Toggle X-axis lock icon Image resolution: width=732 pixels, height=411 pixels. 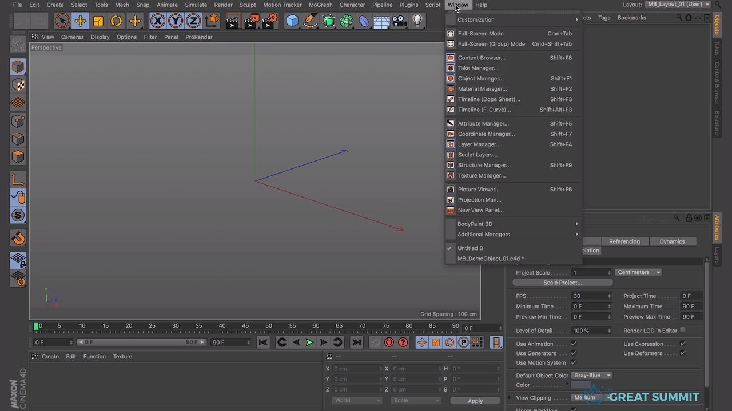(x=157, y=21)
